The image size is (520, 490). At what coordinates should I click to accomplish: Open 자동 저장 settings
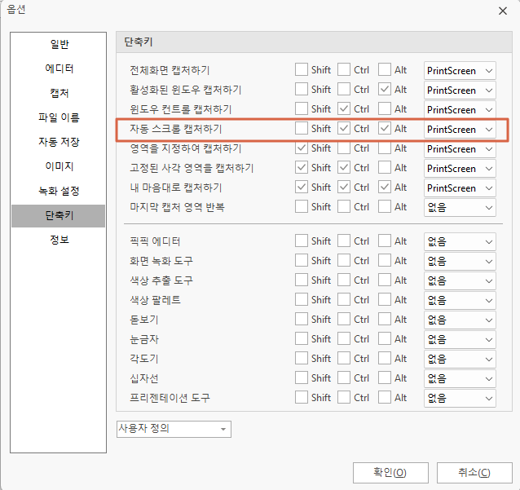[59, 142]
